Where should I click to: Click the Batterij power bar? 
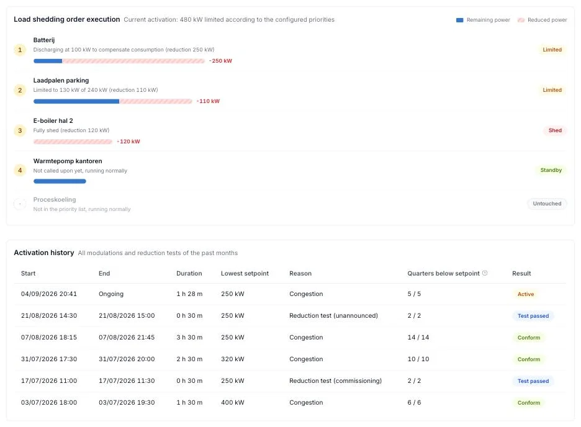pos(119,61)
